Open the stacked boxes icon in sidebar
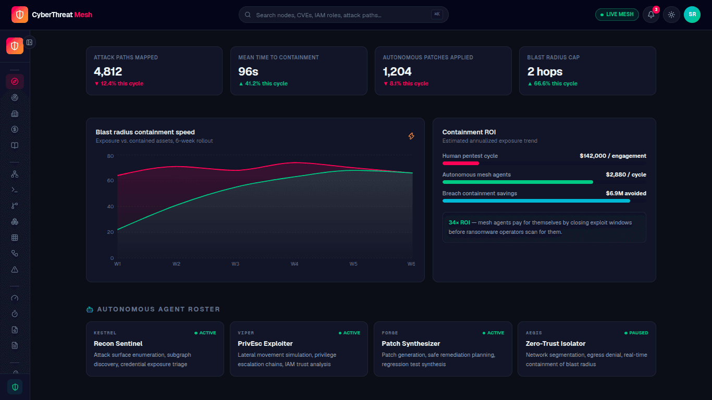This screenshot has width=712, height=400. (15, 222)
